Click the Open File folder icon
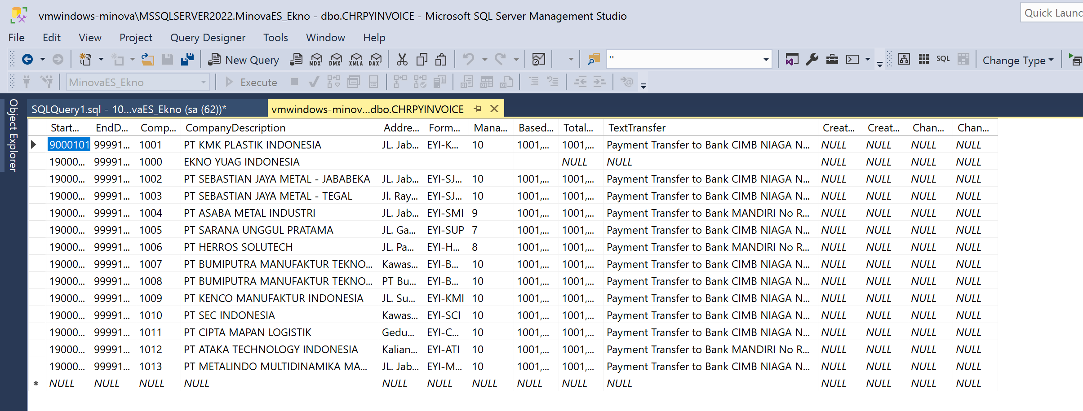This screenshot has width=1083, height=411. (x=148, y=59)
